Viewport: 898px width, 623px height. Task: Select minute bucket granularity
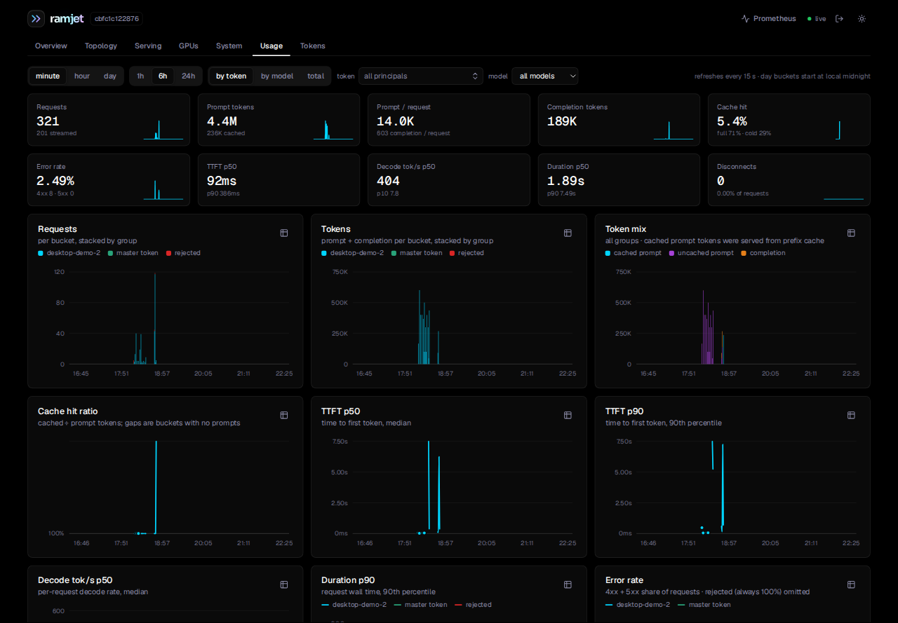(x=48, y=76)
